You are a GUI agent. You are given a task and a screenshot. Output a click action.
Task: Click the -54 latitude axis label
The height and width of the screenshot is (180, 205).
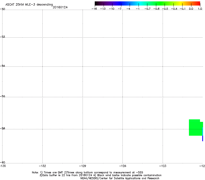2,66
